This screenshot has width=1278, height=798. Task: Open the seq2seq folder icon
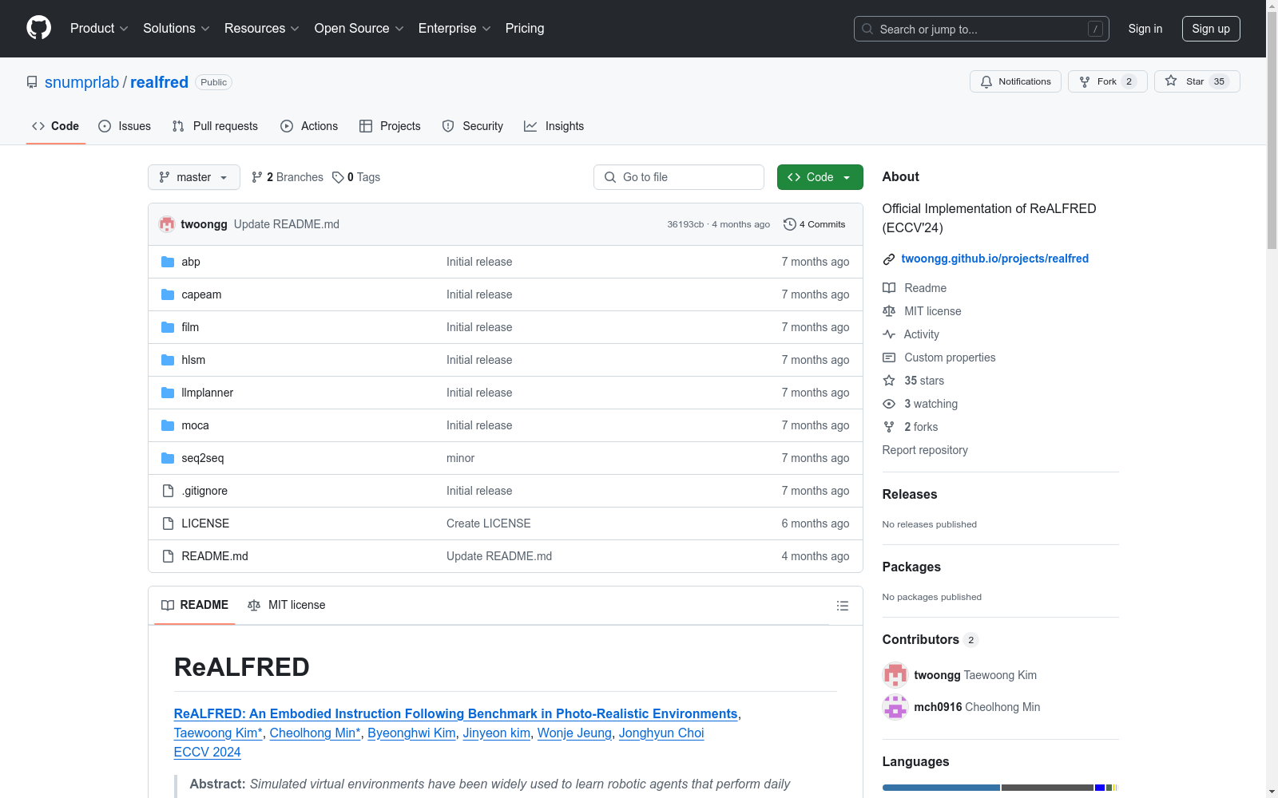168,458
